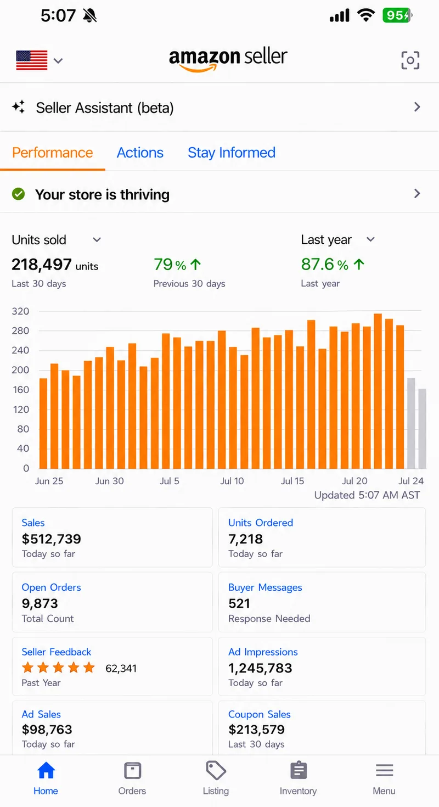Expand the store thriving chevron
439x807 pixels.
pyautogui.click(x=417, y=193)
